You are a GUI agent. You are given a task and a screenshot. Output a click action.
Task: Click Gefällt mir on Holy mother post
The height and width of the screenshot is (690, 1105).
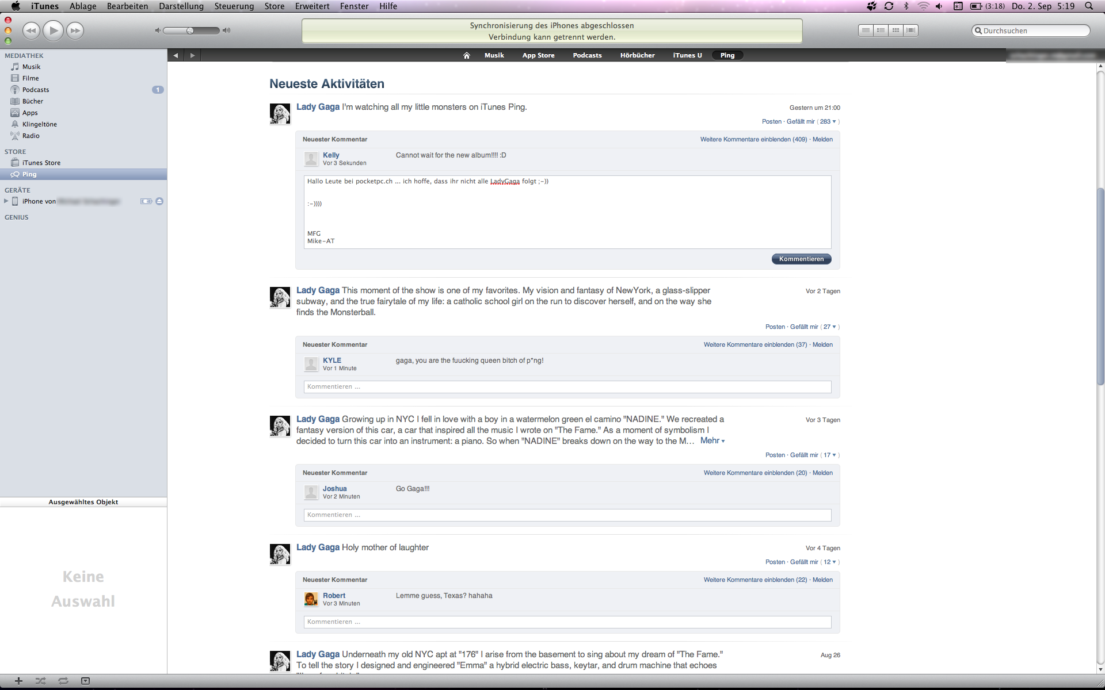[x=804, y=562]
